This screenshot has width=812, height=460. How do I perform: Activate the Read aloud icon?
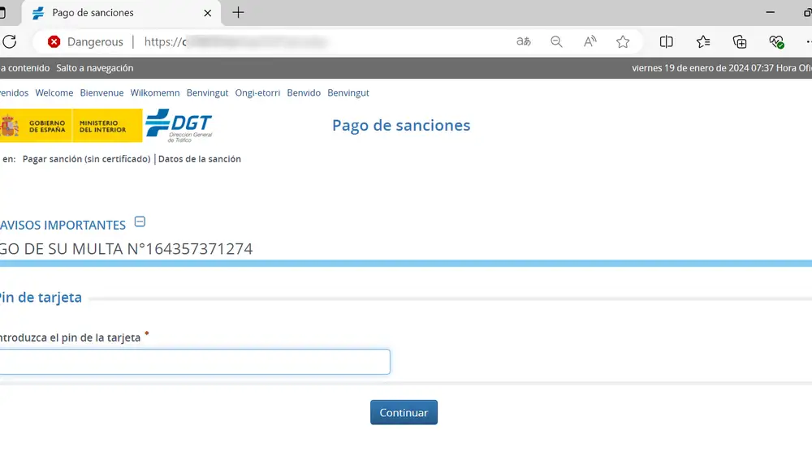(x=590, y=41)
